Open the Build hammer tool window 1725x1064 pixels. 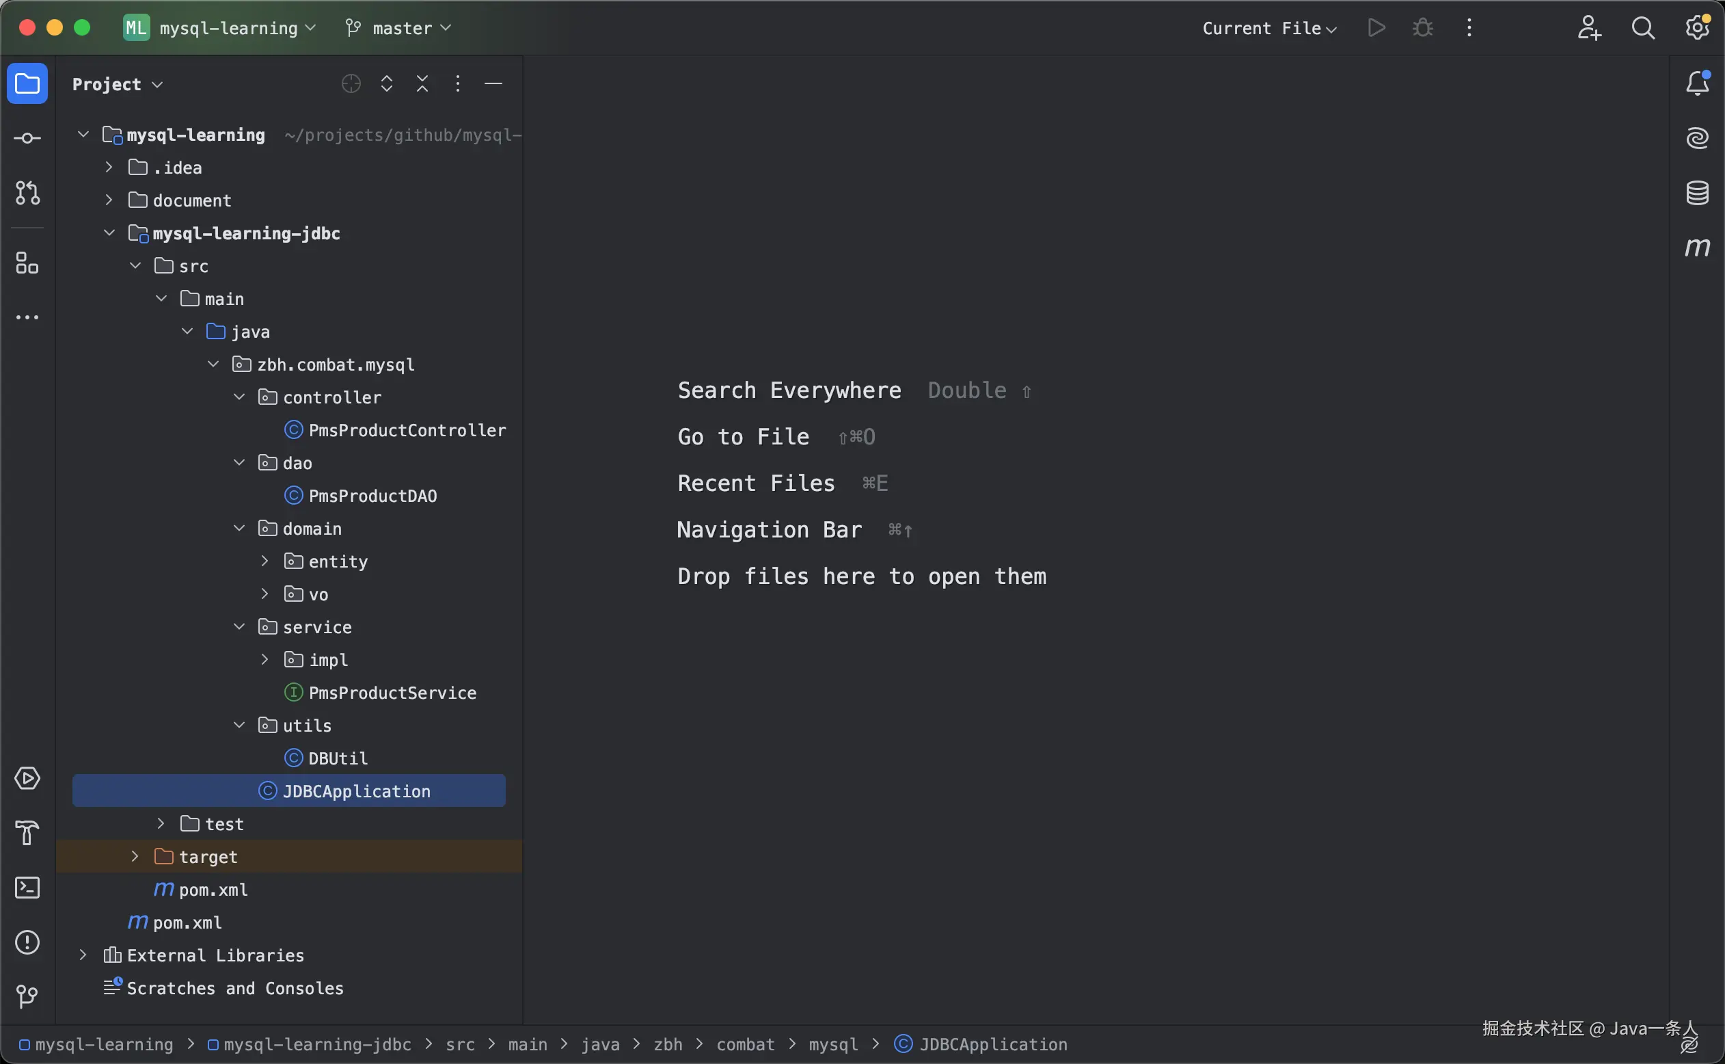point(27,833)
